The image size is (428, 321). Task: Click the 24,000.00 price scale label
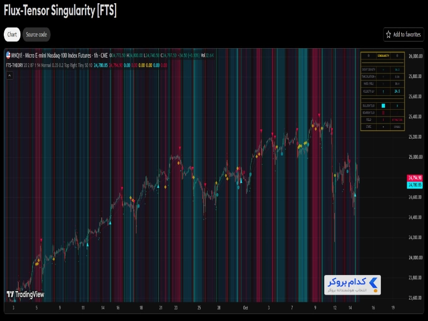(416, 258)
